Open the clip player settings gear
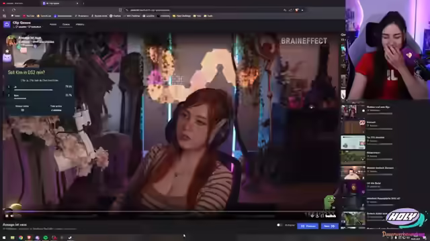 tap(312, 216)
